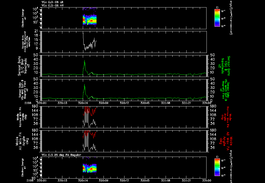
Task: Click the top El rainbow color bar
Action: 217,18
